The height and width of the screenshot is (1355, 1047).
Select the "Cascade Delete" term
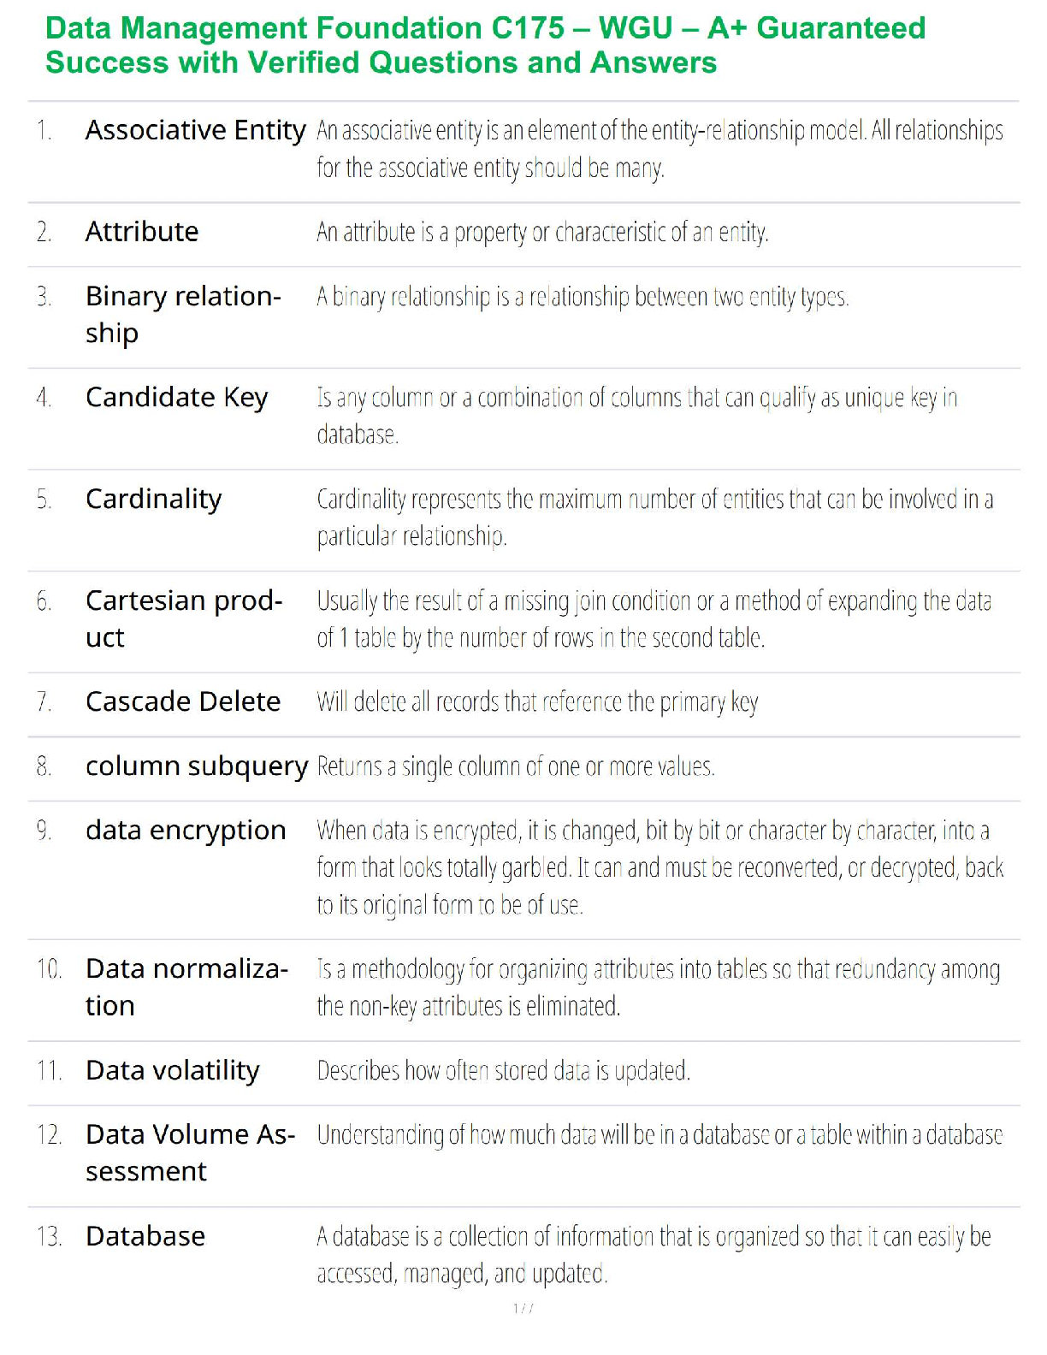click(x=182, y=701)
